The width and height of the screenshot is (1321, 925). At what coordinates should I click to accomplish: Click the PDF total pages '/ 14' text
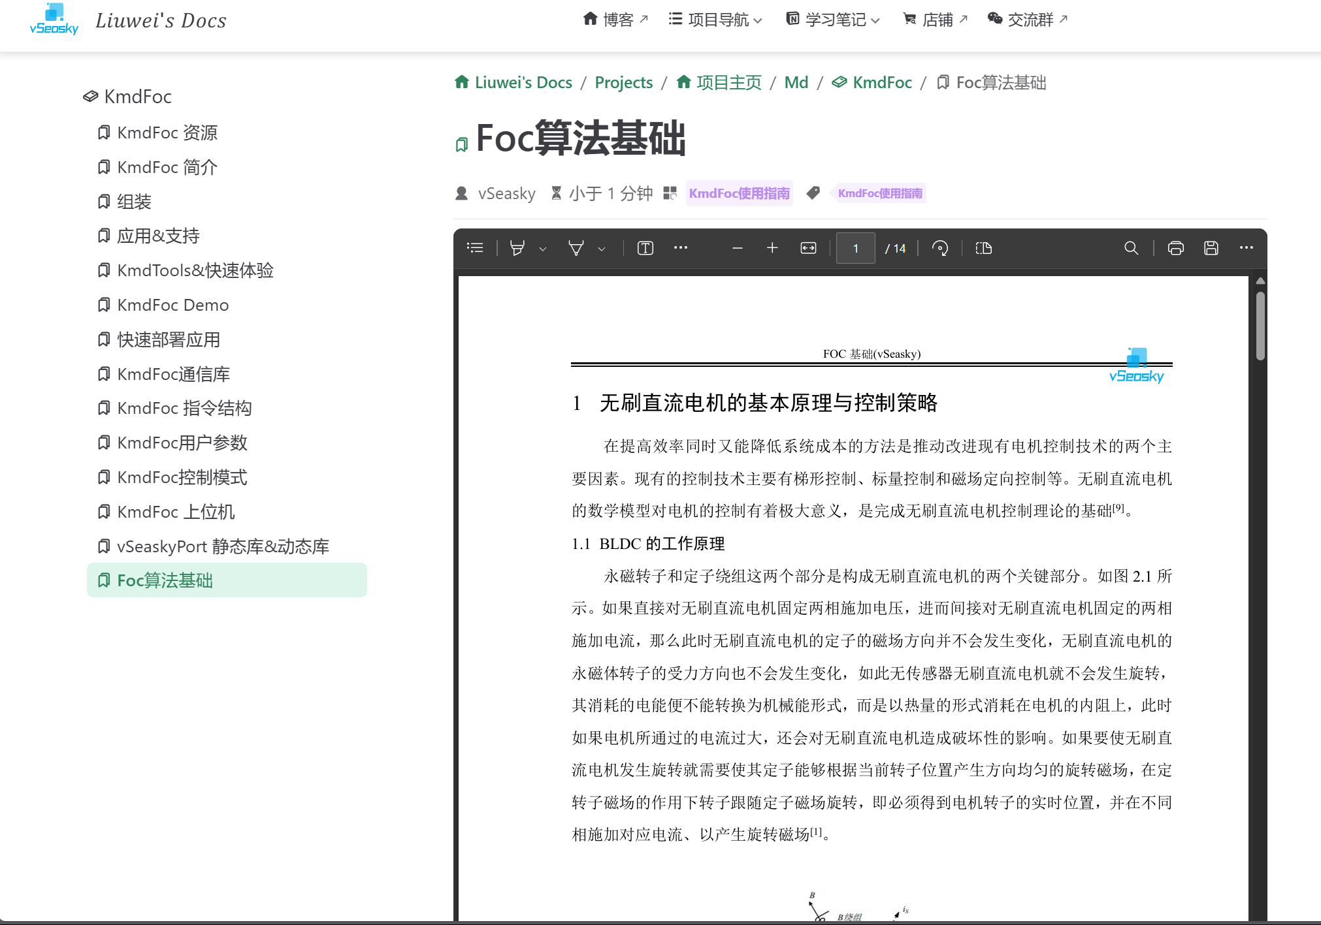tap(896, 249)
